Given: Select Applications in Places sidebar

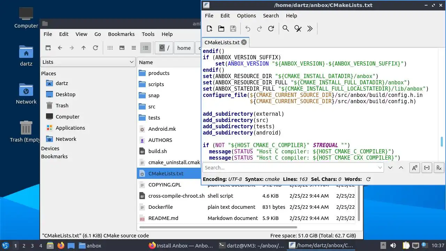Looking at the screenshot, I should [x=70, y=128].
